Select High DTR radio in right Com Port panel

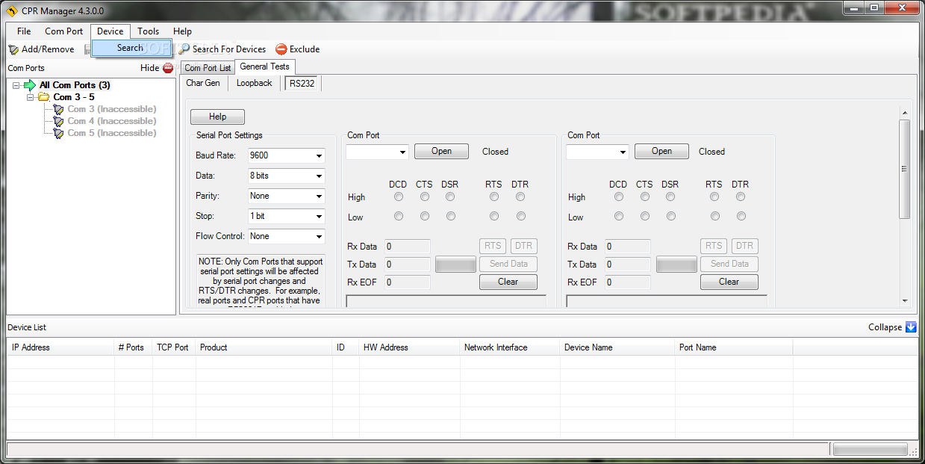(x=741, y=197)
